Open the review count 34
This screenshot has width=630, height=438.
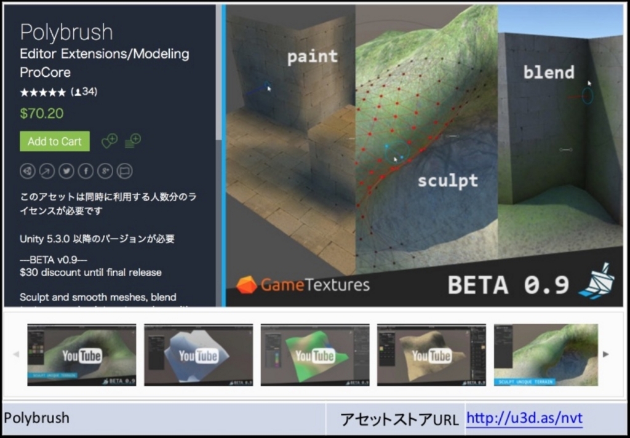point(84,92)
